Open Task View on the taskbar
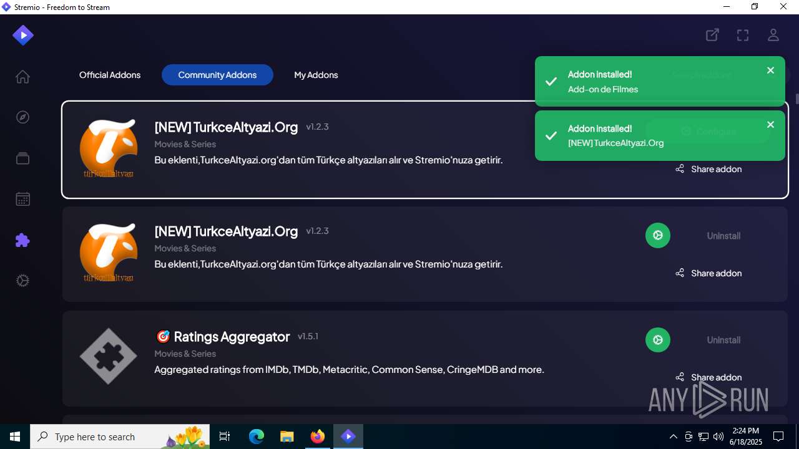This screenshot has width=799, height=449. (x=225, y=437)
